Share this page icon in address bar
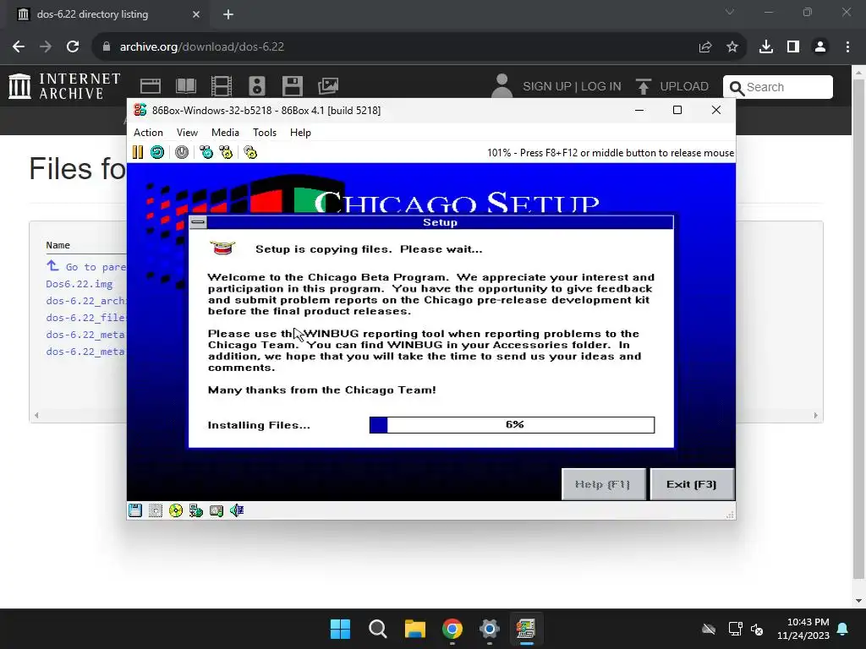The height and width of the screenshot is (649, 866). point(705,47)
